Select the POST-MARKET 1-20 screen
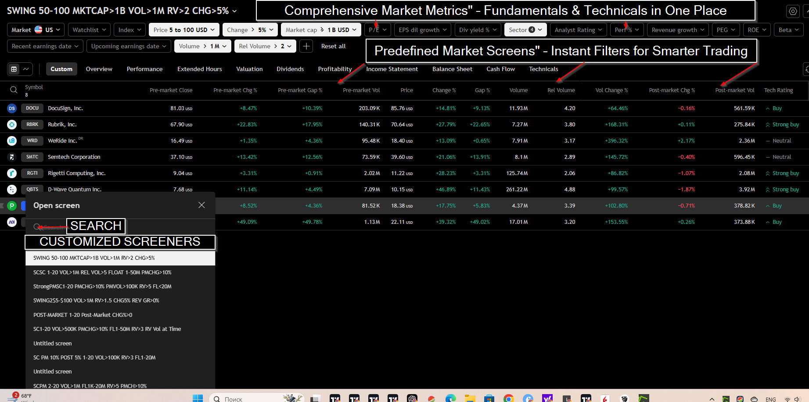The height and width of the screenshot is (402, 809). (83, 315)
